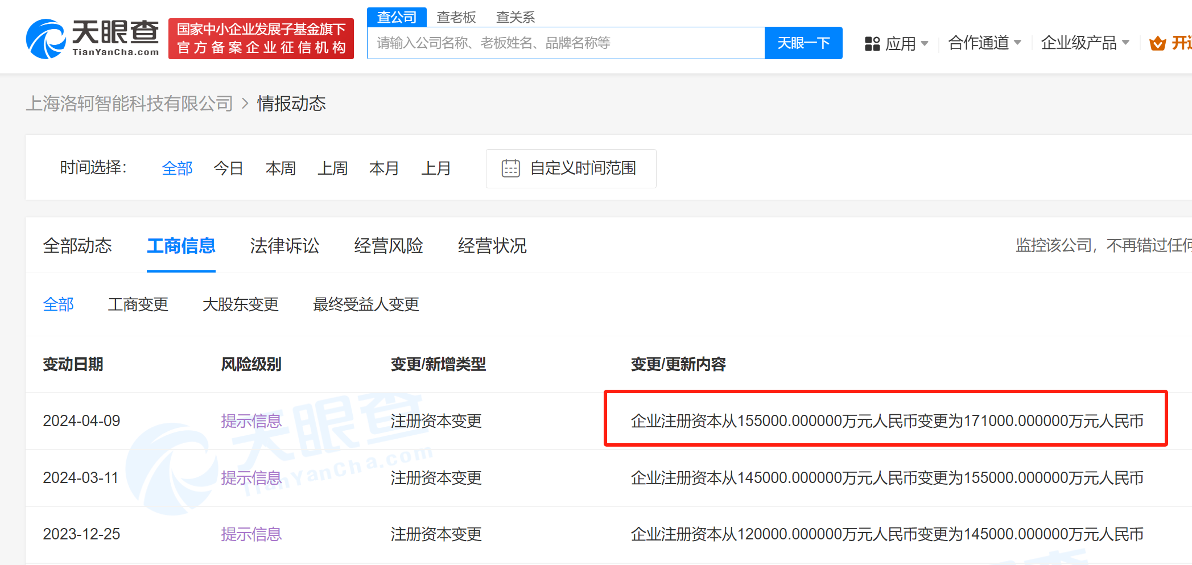Image resolution: width=1192 pixels, height=565 pixels.
Task: Focus the company name search field
Action: (x=566, y=43)
